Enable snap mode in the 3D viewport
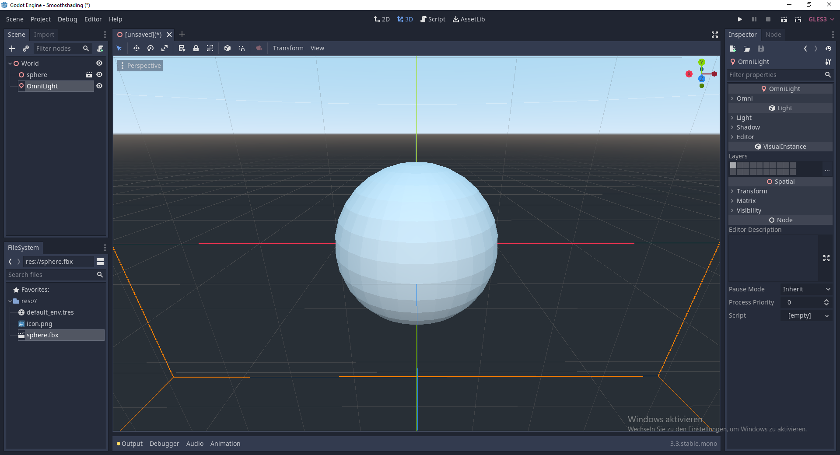Image resolution: width=840 pixels, height=455 pixels. (x=241, y=48)
